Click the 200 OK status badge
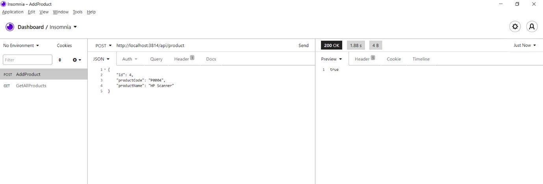This screenshot has width=543, height=184. coord(332,45)
